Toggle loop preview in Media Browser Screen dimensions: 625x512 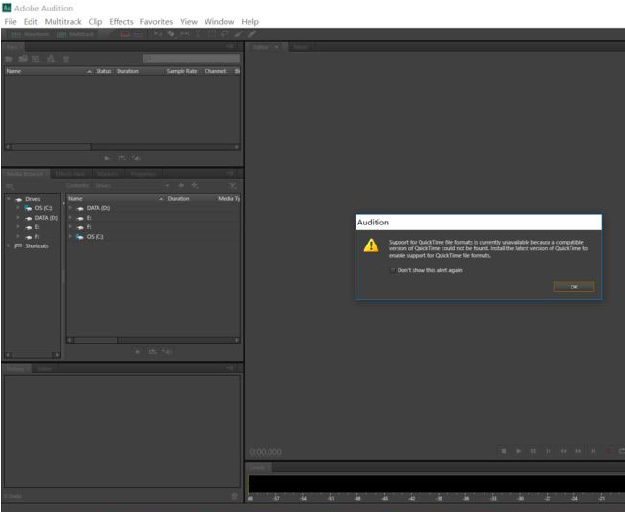[x=152, y=352]
